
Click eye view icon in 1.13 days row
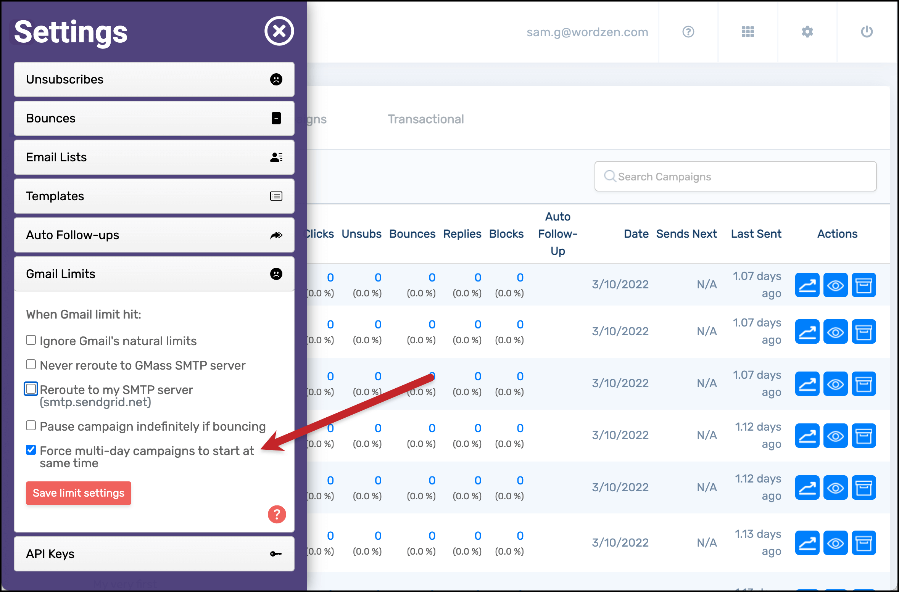tap(835, 543)
